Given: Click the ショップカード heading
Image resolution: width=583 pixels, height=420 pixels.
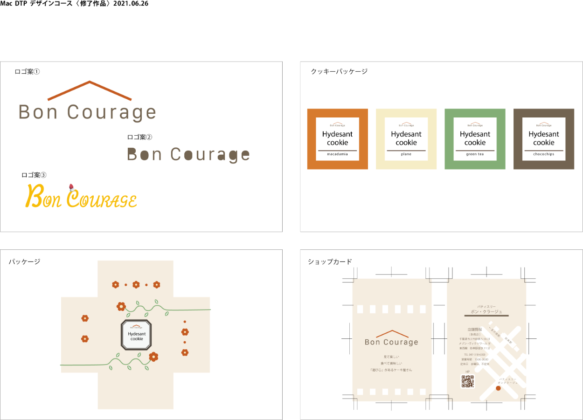Looking at the screenshot, I should click(x=330, y=262).
